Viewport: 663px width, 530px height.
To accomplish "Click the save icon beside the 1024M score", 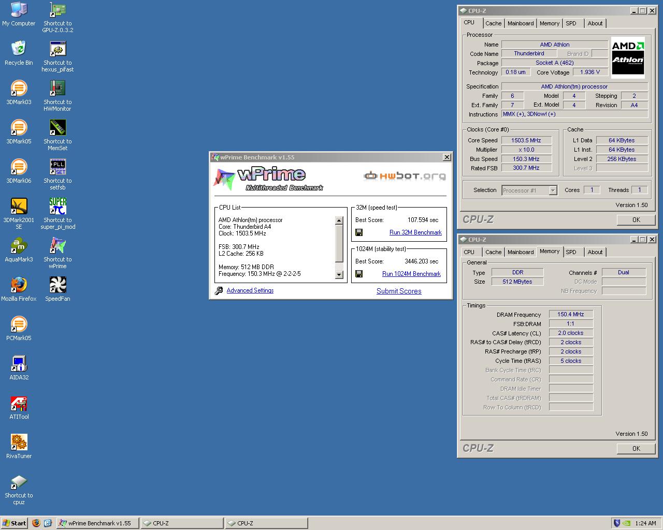I will point(359,274).
